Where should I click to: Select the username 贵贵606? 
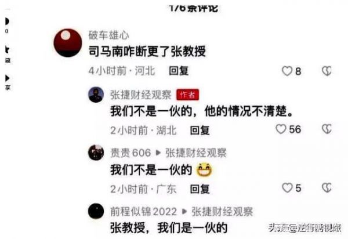click(130, 153)
